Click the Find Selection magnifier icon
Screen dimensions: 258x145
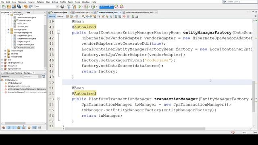coord(83,17)
